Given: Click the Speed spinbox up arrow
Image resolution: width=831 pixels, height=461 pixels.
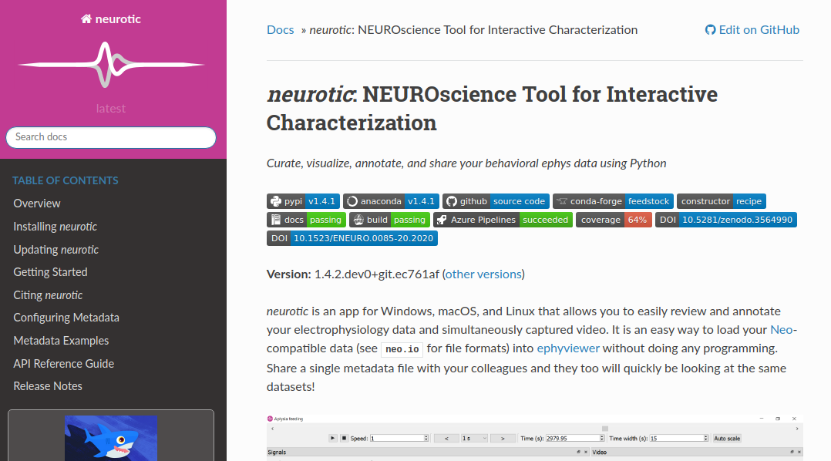Looking at the screenshot, I should tap(426, 436).
